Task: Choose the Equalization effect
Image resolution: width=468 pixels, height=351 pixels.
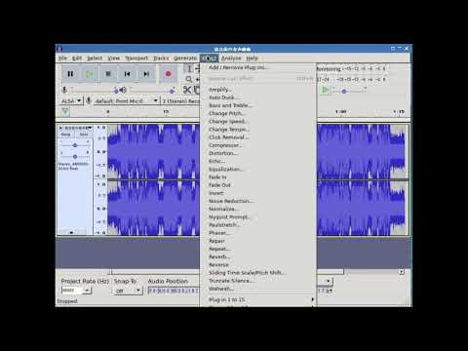Action: pos(258,170)
